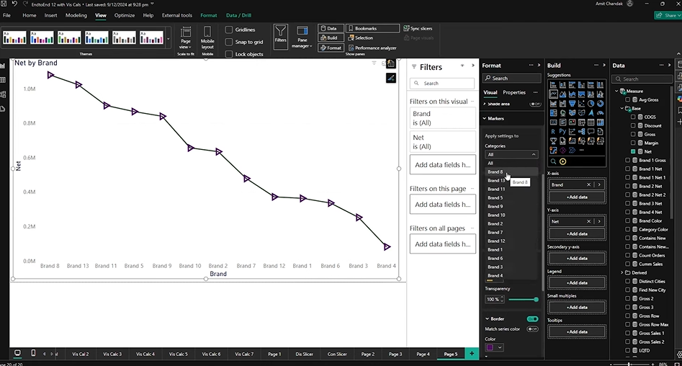
Task: Switch to Mobile layout view
Action: 207,37
